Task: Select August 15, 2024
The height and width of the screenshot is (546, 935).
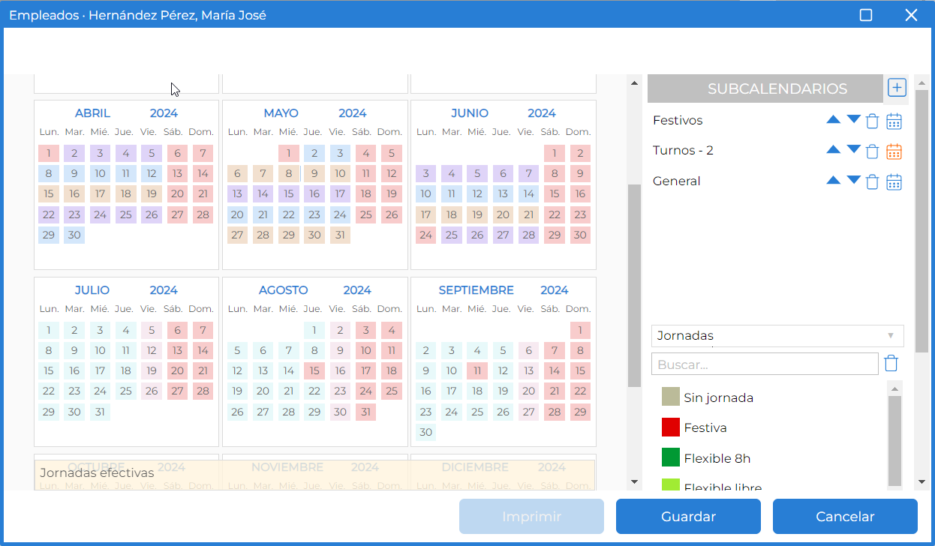Action: pos(314,371)
